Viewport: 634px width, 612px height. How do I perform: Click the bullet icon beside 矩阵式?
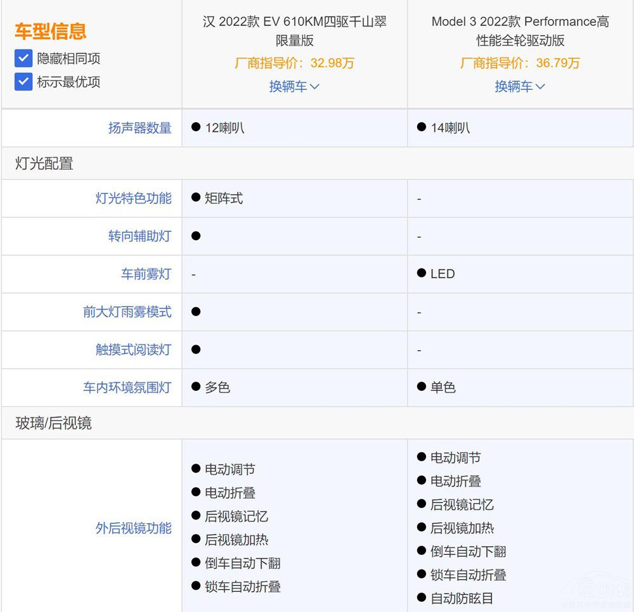[x=196, y=198]
